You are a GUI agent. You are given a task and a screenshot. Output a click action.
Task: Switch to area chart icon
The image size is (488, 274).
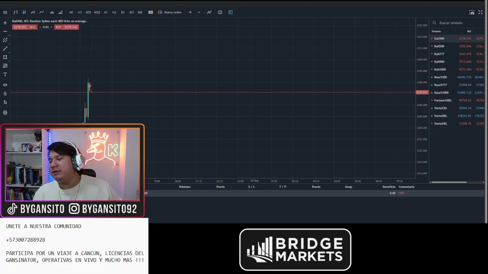(33, 12)
